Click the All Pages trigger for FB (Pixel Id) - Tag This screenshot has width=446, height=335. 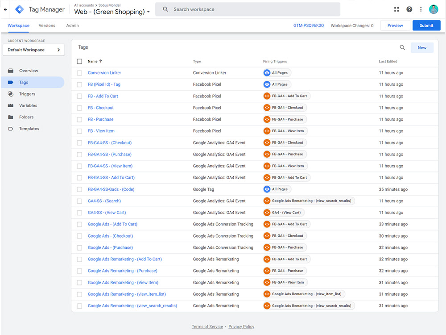click(277, 84)
